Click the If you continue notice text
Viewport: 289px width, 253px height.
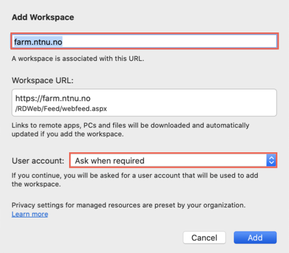(135, 179)
